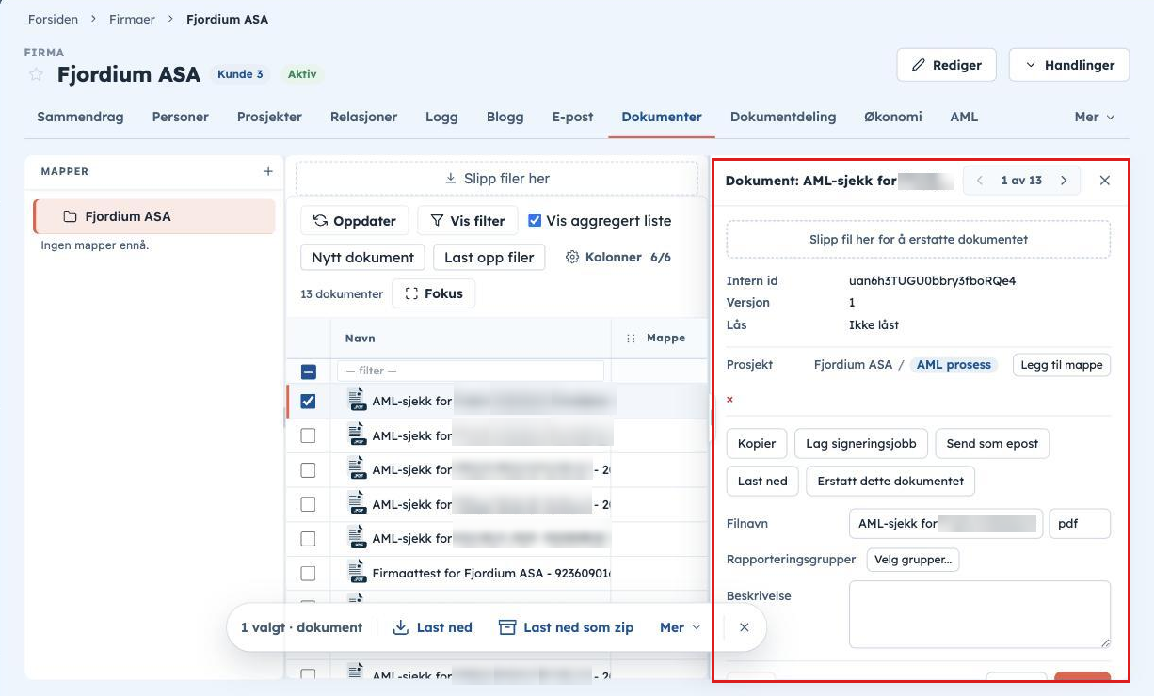Click the Beskrivelse text area

pyautogui.click(x=980, y=614)
